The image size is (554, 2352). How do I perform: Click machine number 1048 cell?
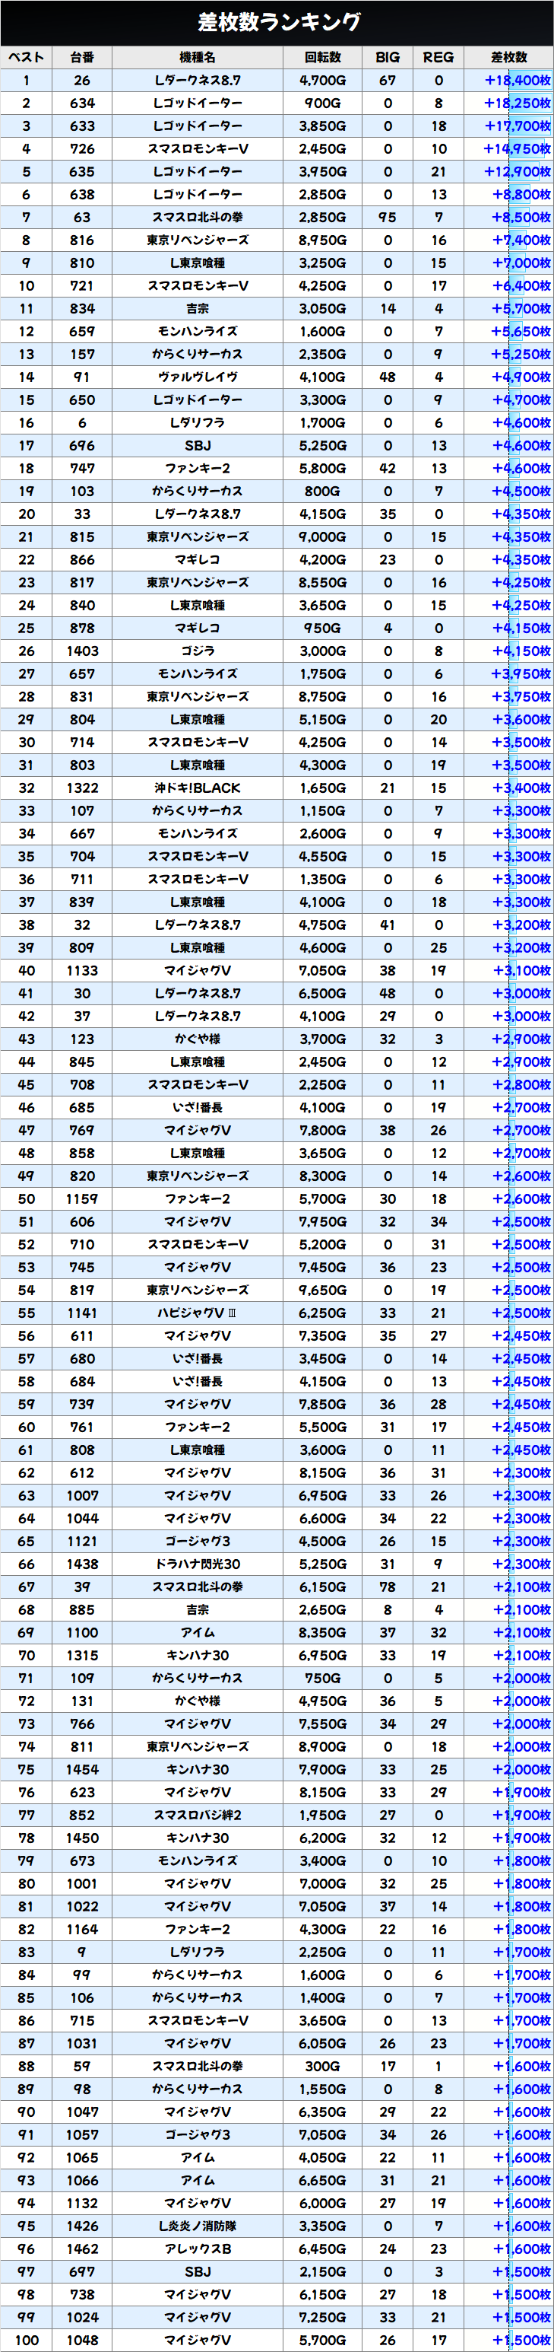pos(82,2340)
